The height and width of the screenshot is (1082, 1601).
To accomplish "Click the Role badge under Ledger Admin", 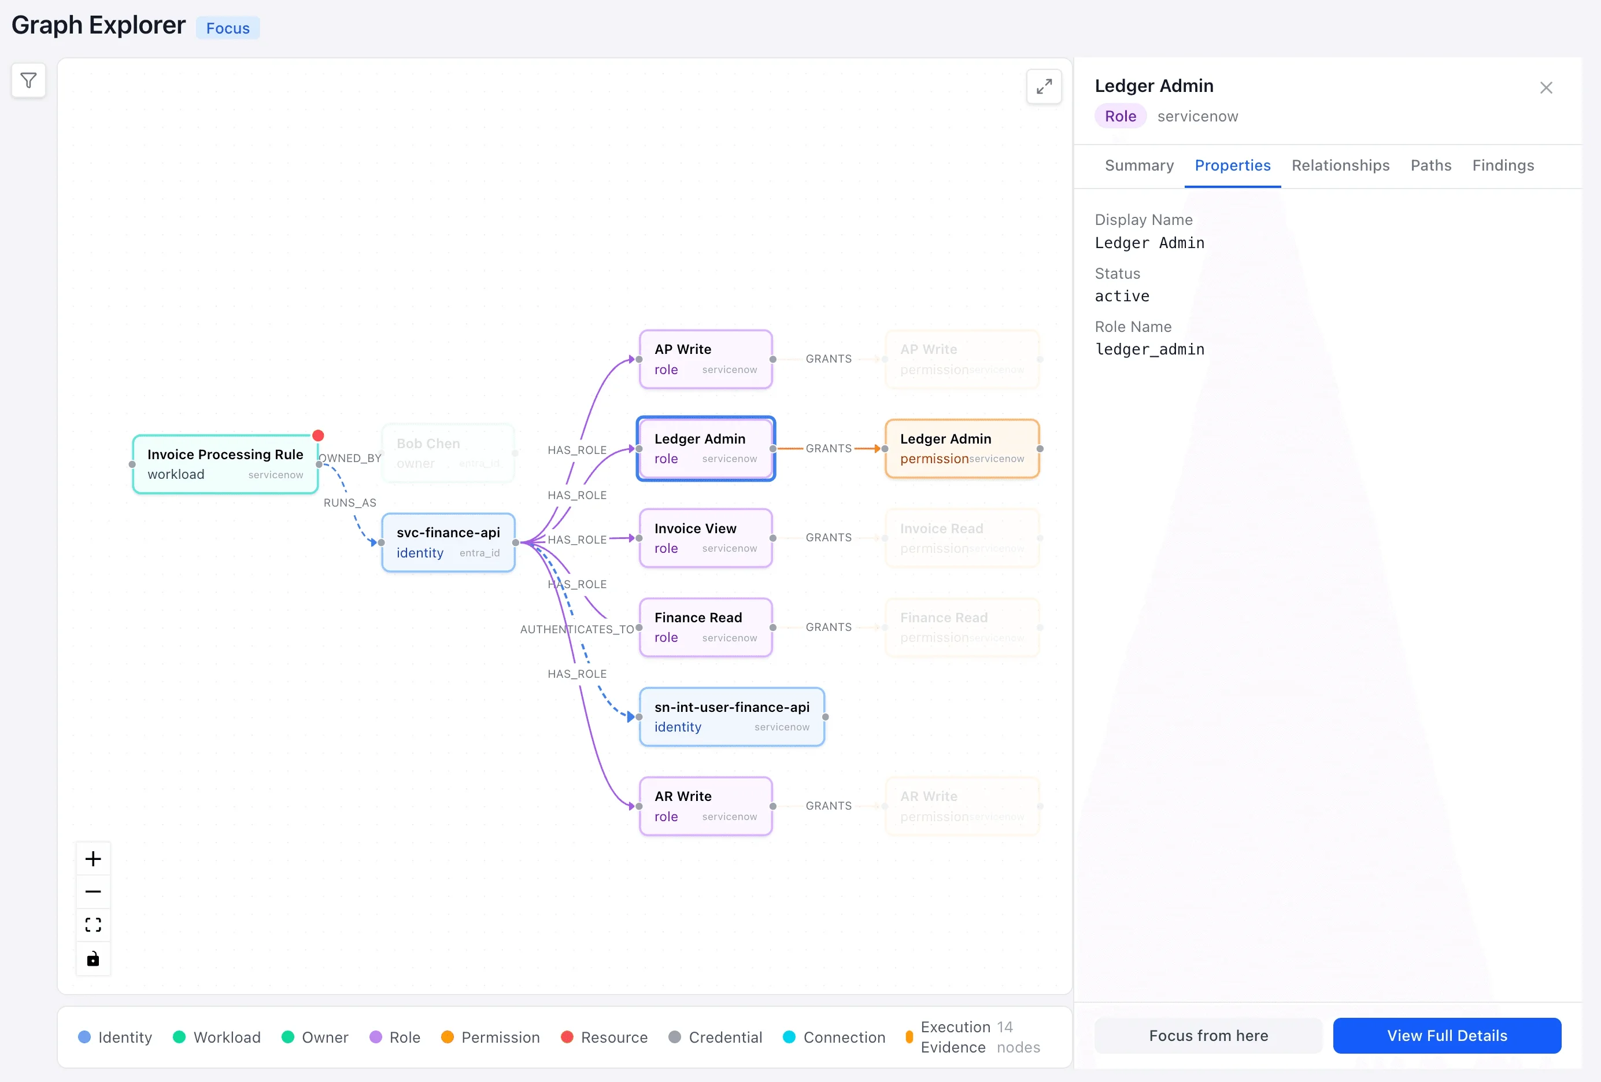I will click(1119, 116).
